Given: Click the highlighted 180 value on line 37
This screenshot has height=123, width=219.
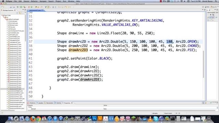Looking at the screenshot, I should (169, 42).
